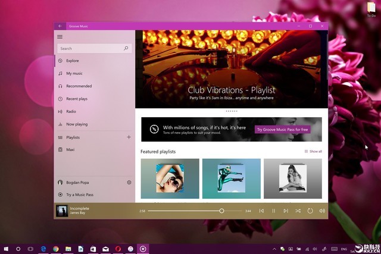Image resolution: width=381 pixels, height=254 pixels.
Task: Go to Now playing
Action: 94,124
